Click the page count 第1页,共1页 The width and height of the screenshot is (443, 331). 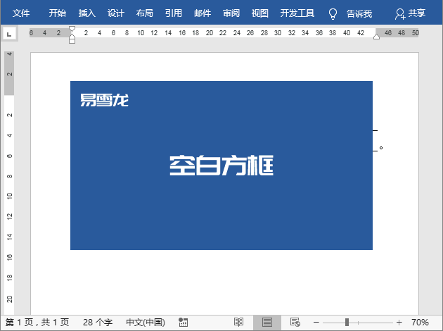(x=37, y=323)
